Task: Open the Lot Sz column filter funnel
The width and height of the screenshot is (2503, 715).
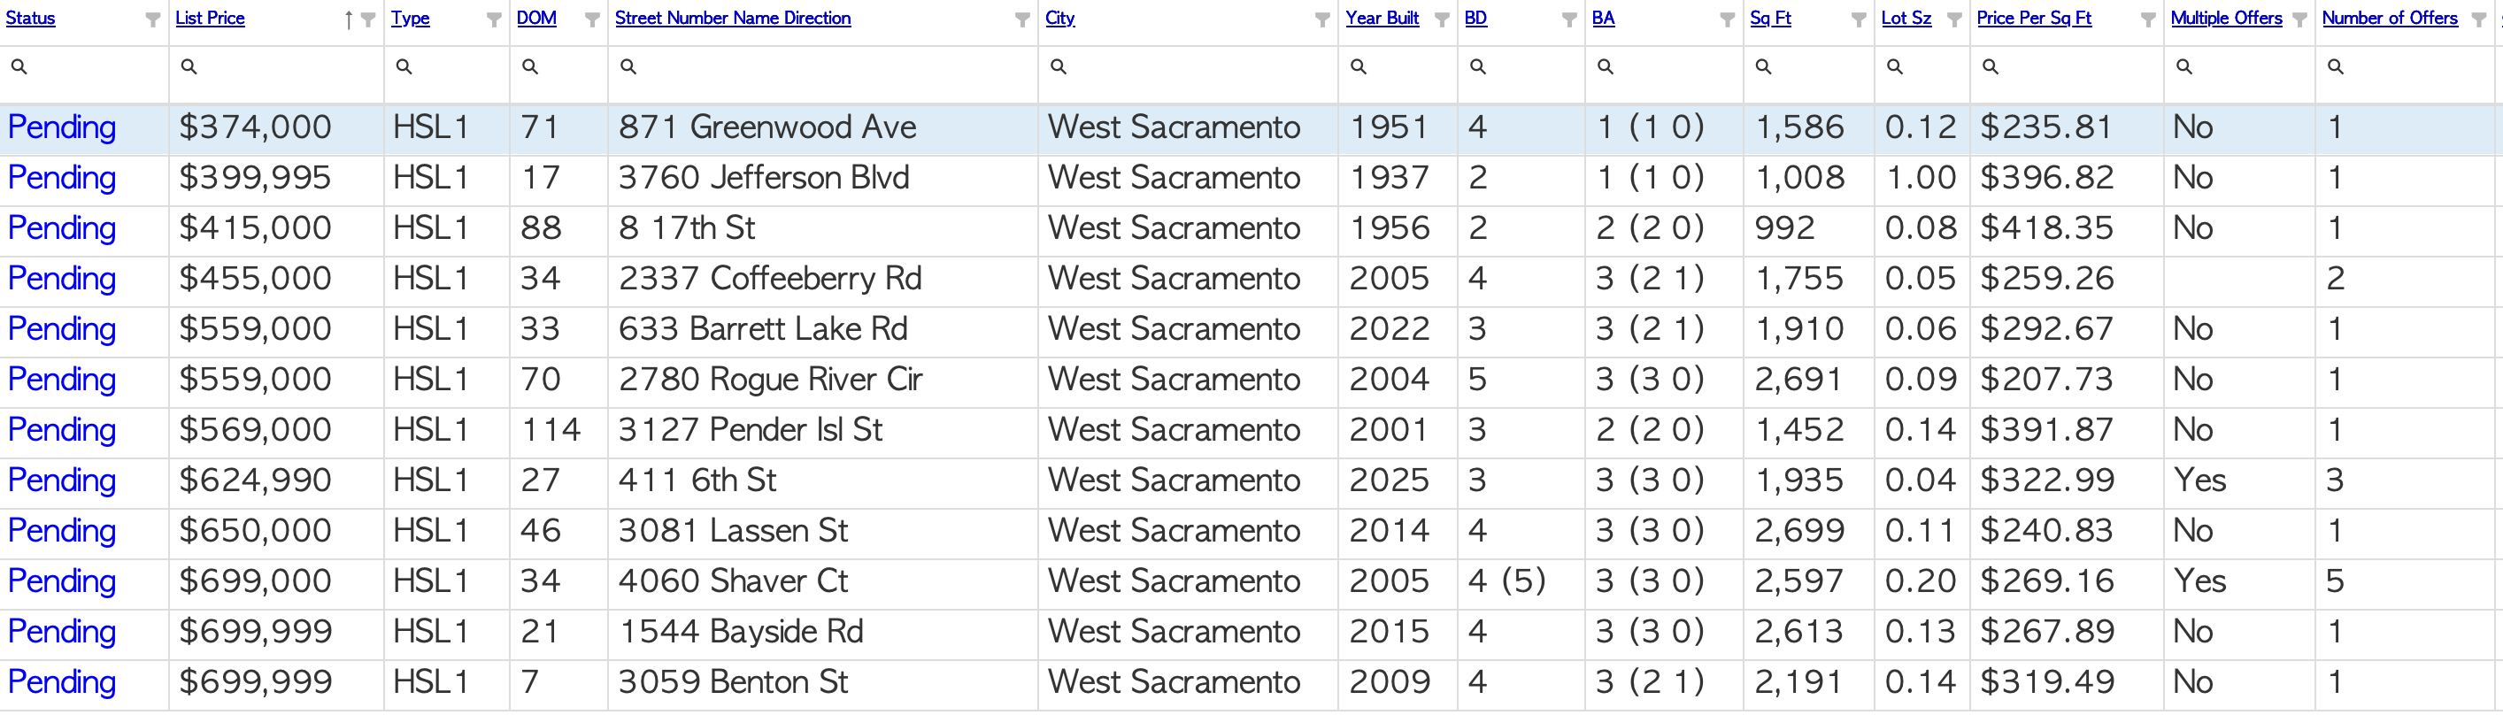Action: pos(1955,19)
